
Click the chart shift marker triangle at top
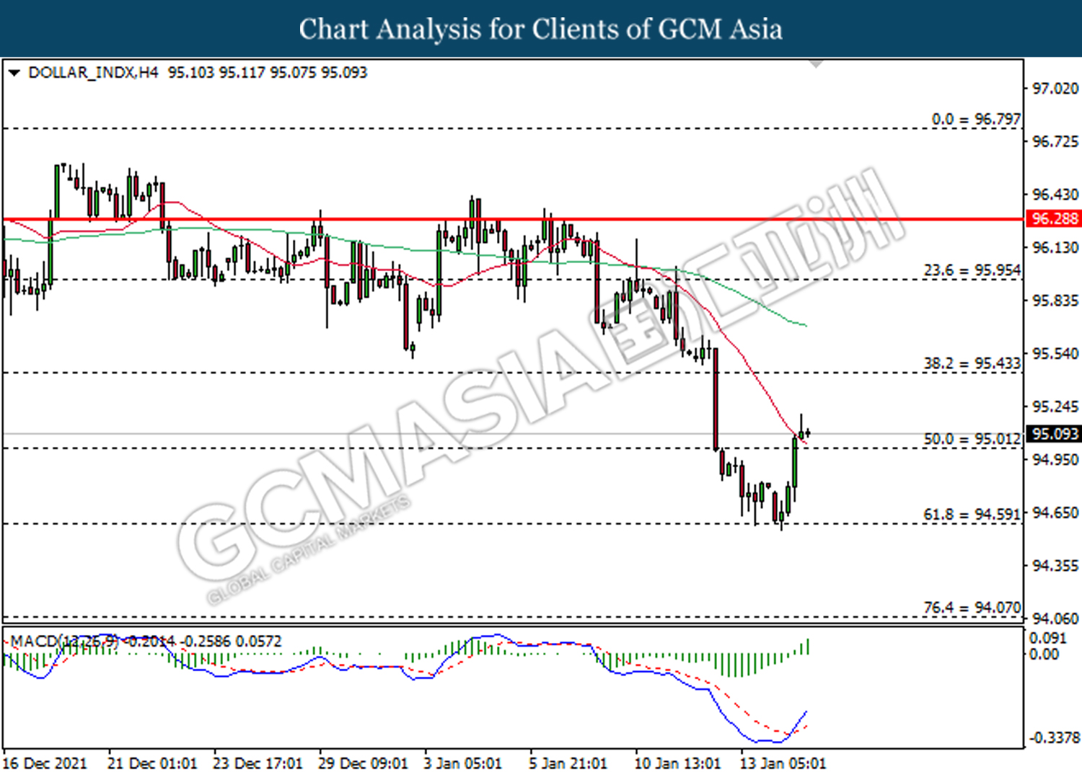click(x=816, y=64)
